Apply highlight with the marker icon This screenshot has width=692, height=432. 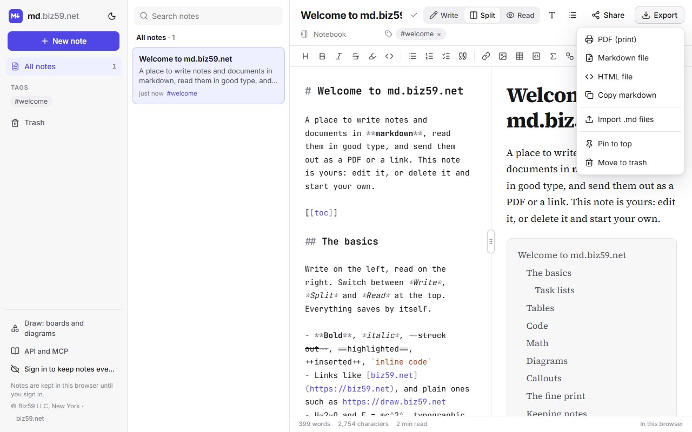tap(372, 56)
